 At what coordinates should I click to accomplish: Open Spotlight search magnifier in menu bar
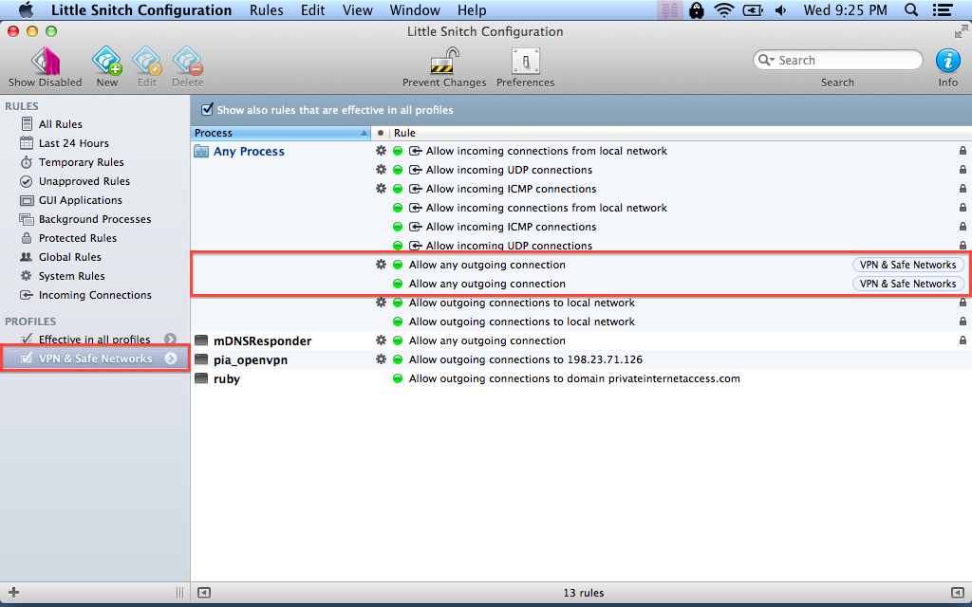point(910,9)
